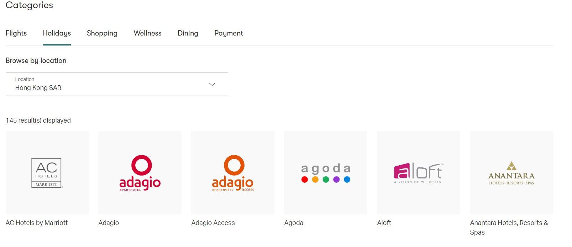Screen dimensions: 572x247
Task: Open the Wellness category tab
Action: (x=147, y=33)
